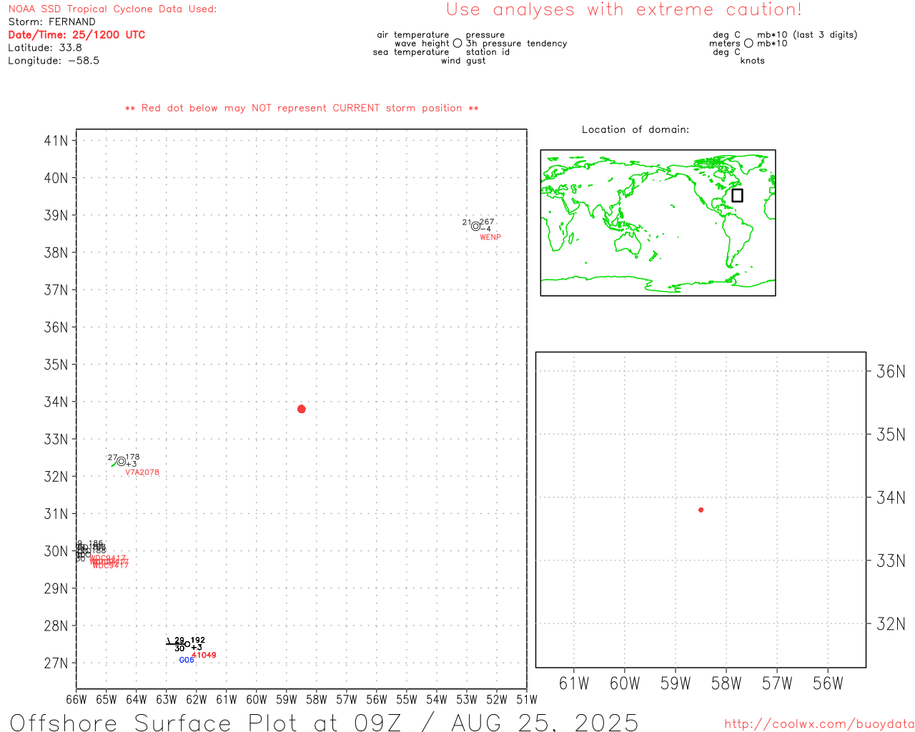
Task: Click the WENP station id label
Action: (x=490, y=237)
